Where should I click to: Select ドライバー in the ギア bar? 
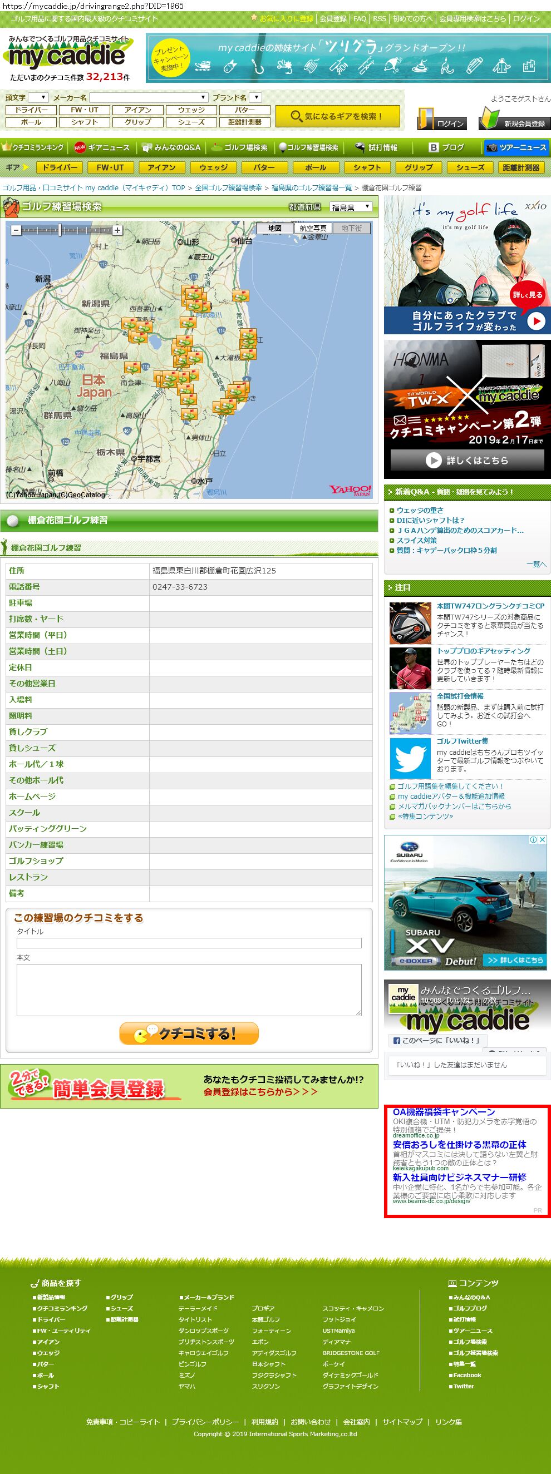pos(60,167)
